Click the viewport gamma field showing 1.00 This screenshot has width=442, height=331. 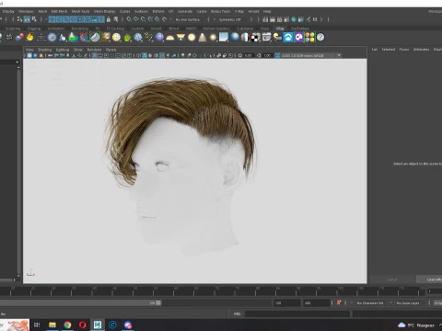tap(267, 55)
